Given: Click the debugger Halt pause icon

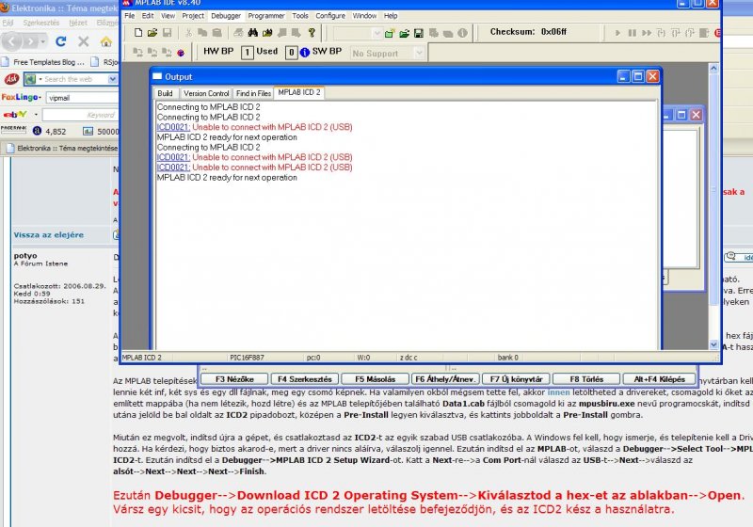Looking at the screenshot, I should point(632,33).
